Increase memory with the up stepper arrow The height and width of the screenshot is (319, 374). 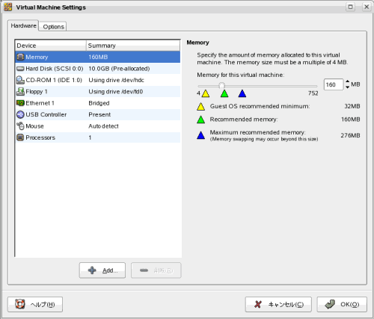(348, 81)
